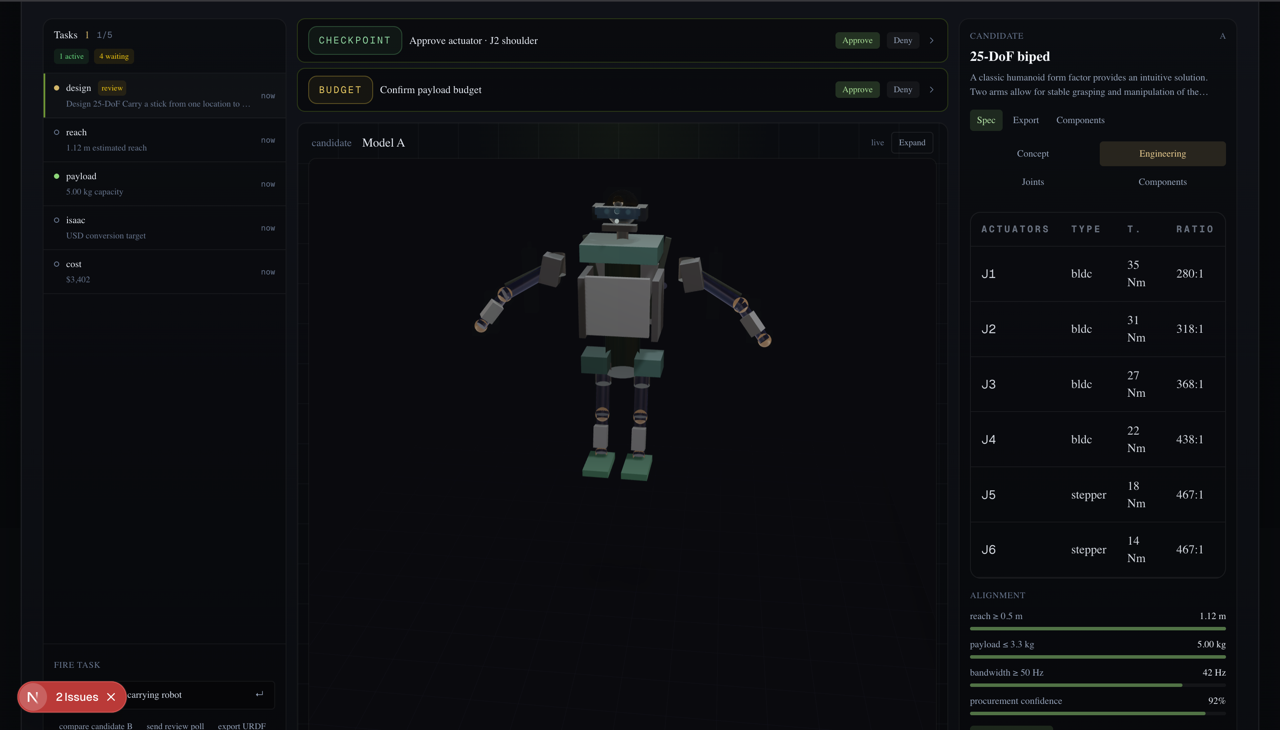Image resolution: width=1280 pixels, height=730 pixels.
Task: Expand the Budget row chevron
Action: point(931,90)
